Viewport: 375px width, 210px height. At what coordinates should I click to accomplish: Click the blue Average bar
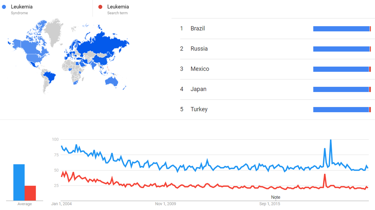tap(19, 182)
